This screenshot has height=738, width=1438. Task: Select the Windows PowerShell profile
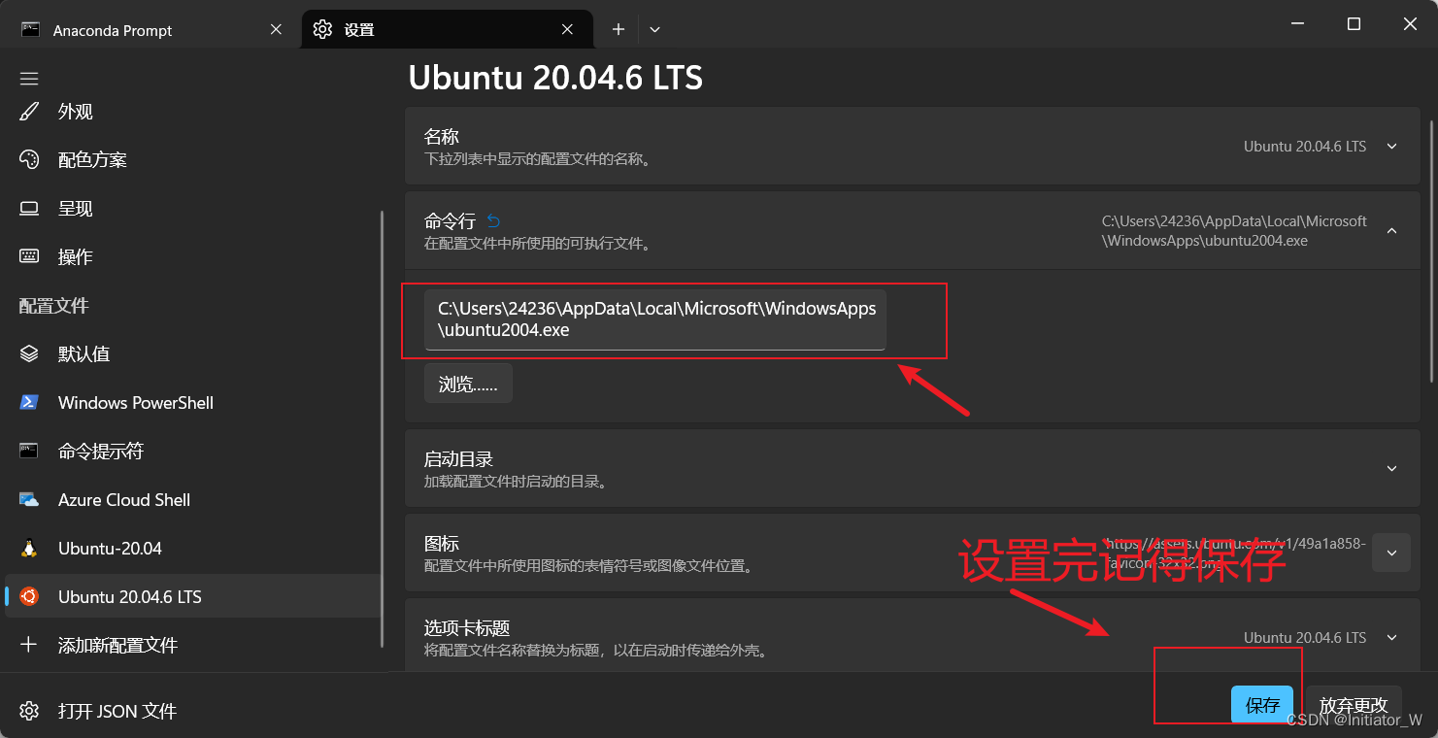192,402
